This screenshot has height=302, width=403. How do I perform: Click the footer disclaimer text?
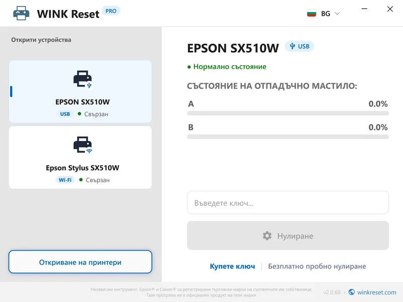(x=201, y=292)
